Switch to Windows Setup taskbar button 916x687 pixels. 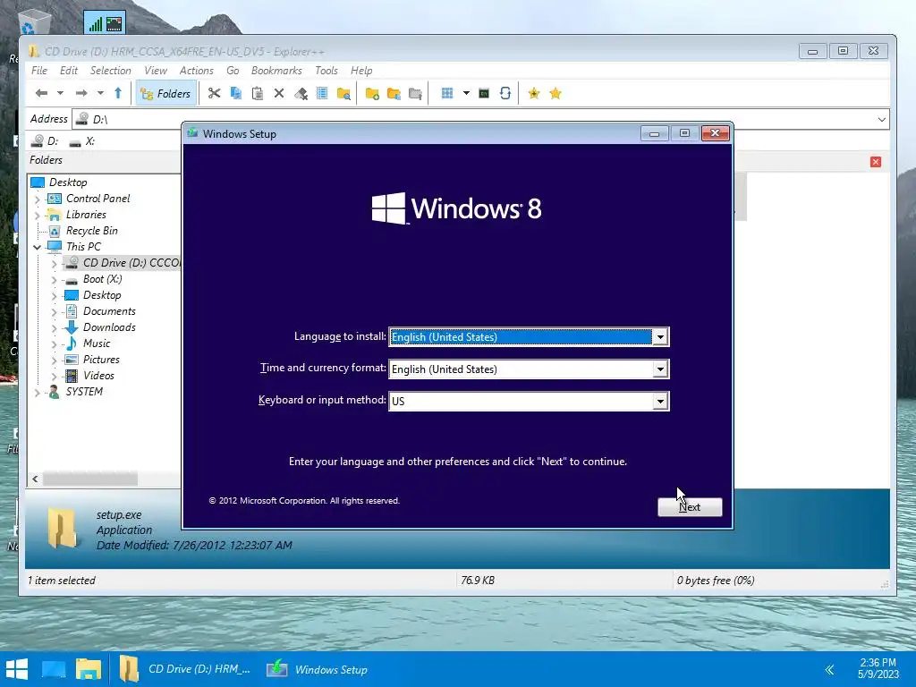[x=318, y=669]
